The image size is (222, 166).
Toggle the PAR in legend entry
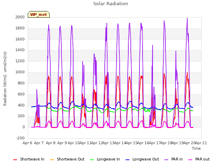173,159
